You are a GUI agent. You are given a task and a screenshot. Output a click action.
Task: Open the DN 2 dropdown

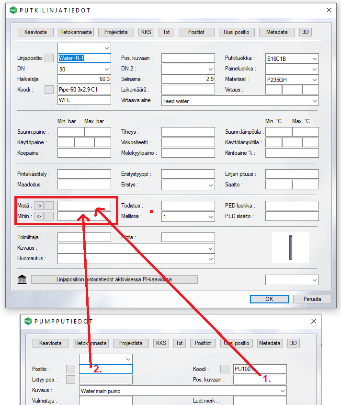pos(188,69)
